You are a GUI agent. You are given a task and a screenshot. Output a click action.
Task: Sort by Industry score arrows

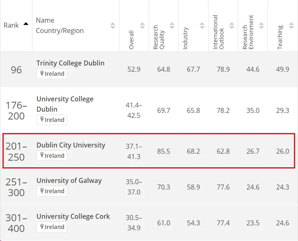point(202,26)
